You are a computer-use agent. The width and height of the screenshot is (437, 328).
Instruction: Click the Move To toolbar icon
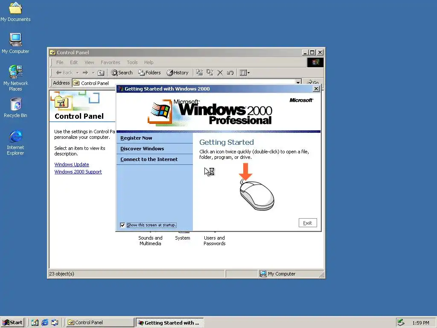coord(199,73)
